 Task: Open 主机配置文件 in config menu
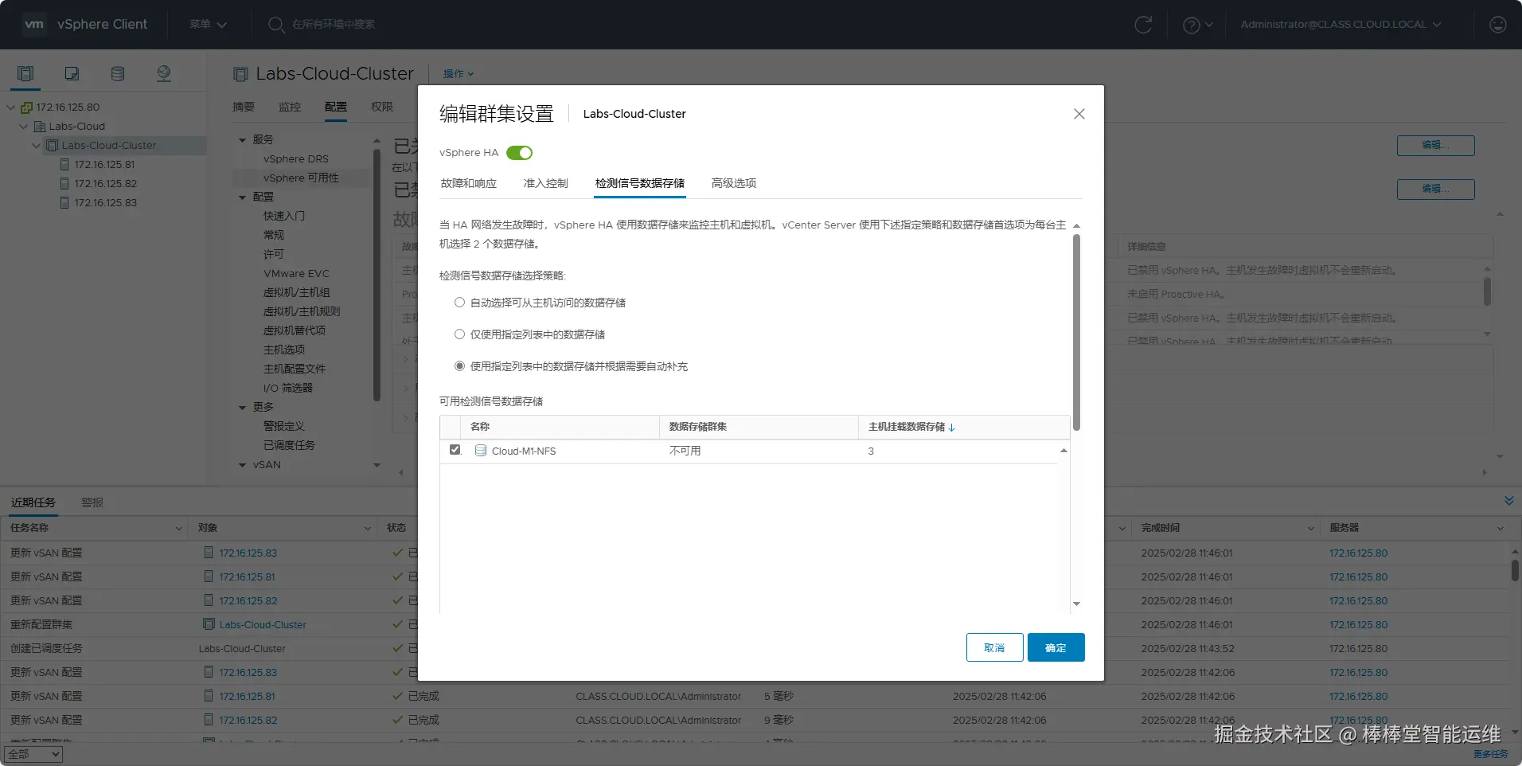click(x=295, y=369)
